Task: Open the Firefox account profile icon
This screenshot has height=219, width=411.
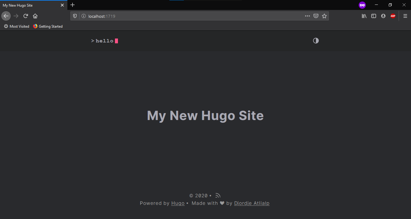Action: pyautogui.click(x=383, y=16)
